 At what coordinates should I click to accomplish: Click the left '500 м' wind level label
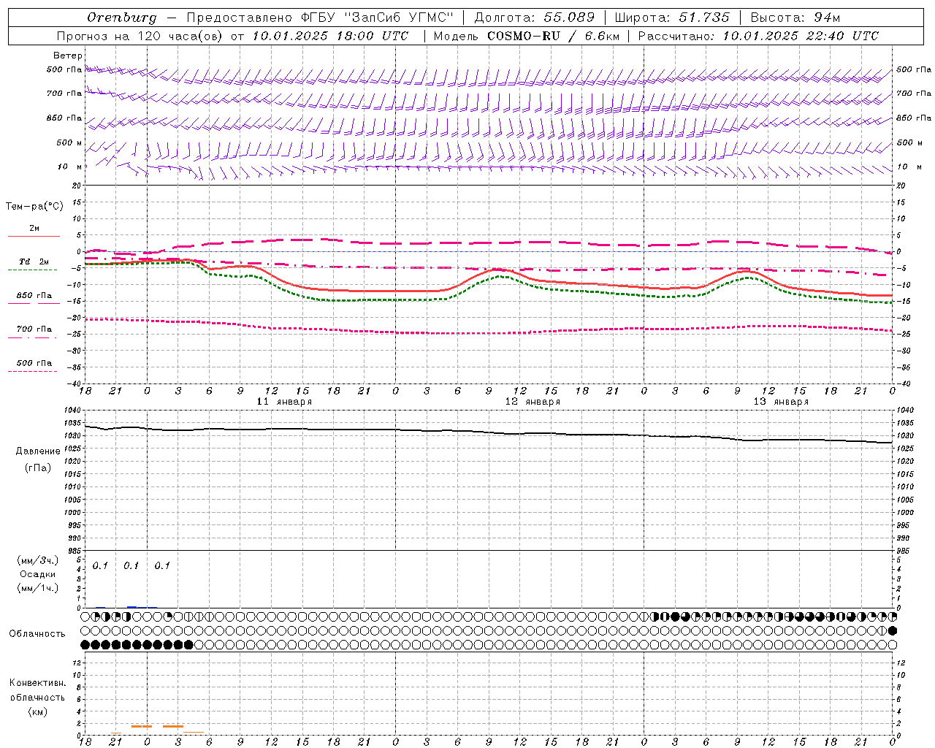69,142
